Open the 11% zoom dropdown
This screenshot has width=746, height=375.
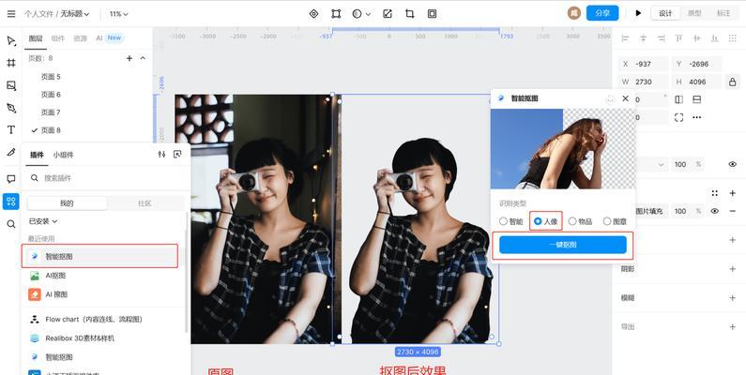pos(118,14)
